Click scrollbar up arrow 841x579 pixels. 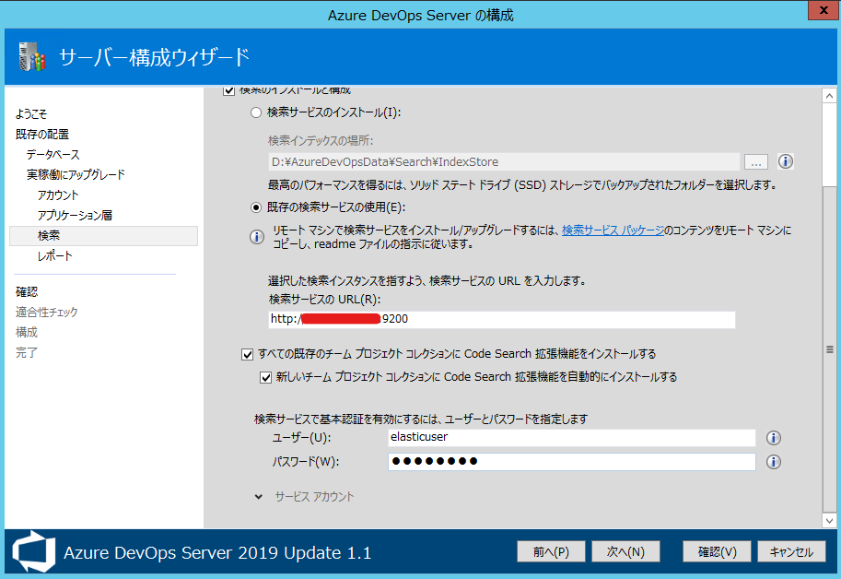click(x=829, y=96)
